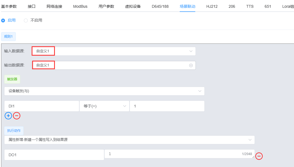Switch to the 基本参数 tab

point(9,6)
